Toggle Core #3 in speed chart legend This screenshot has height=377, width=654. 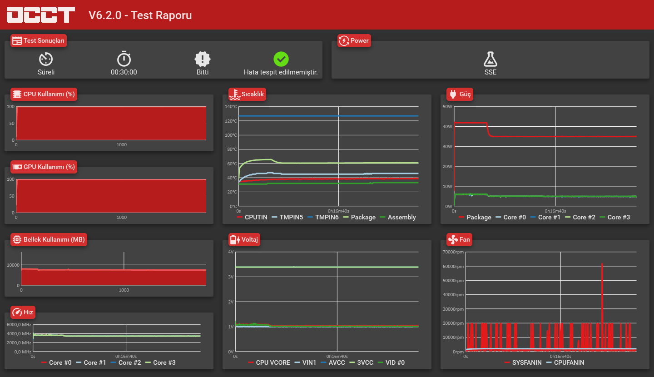[160, 362]
